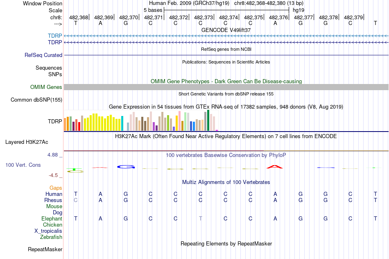This screenshot has width=389, height=259.
Task: Open Short Genetic Variants dbSNP 155 title
Action: [226, 94]
